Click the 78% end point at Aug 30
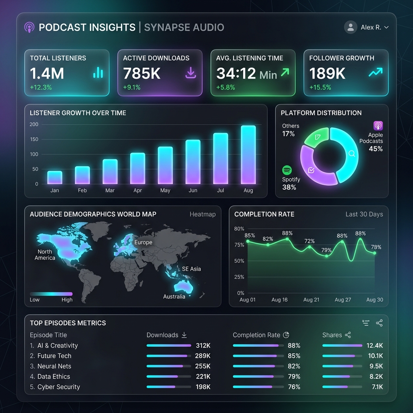413x413 pixels. tap(375, 253)
